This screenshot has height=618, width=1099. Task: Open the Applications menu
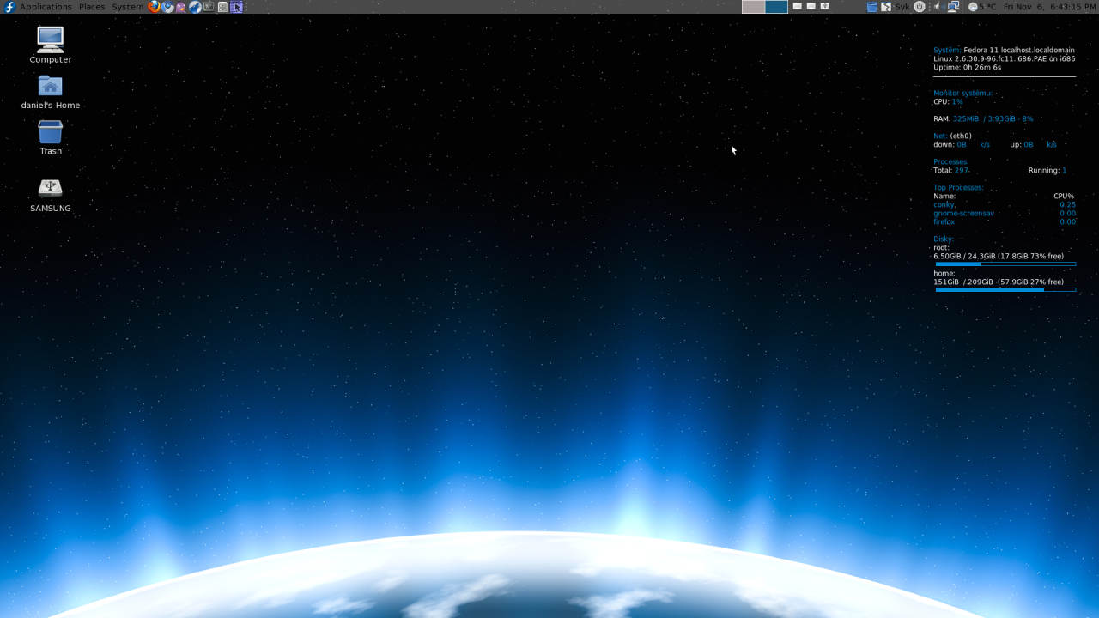tap(46, 7)
